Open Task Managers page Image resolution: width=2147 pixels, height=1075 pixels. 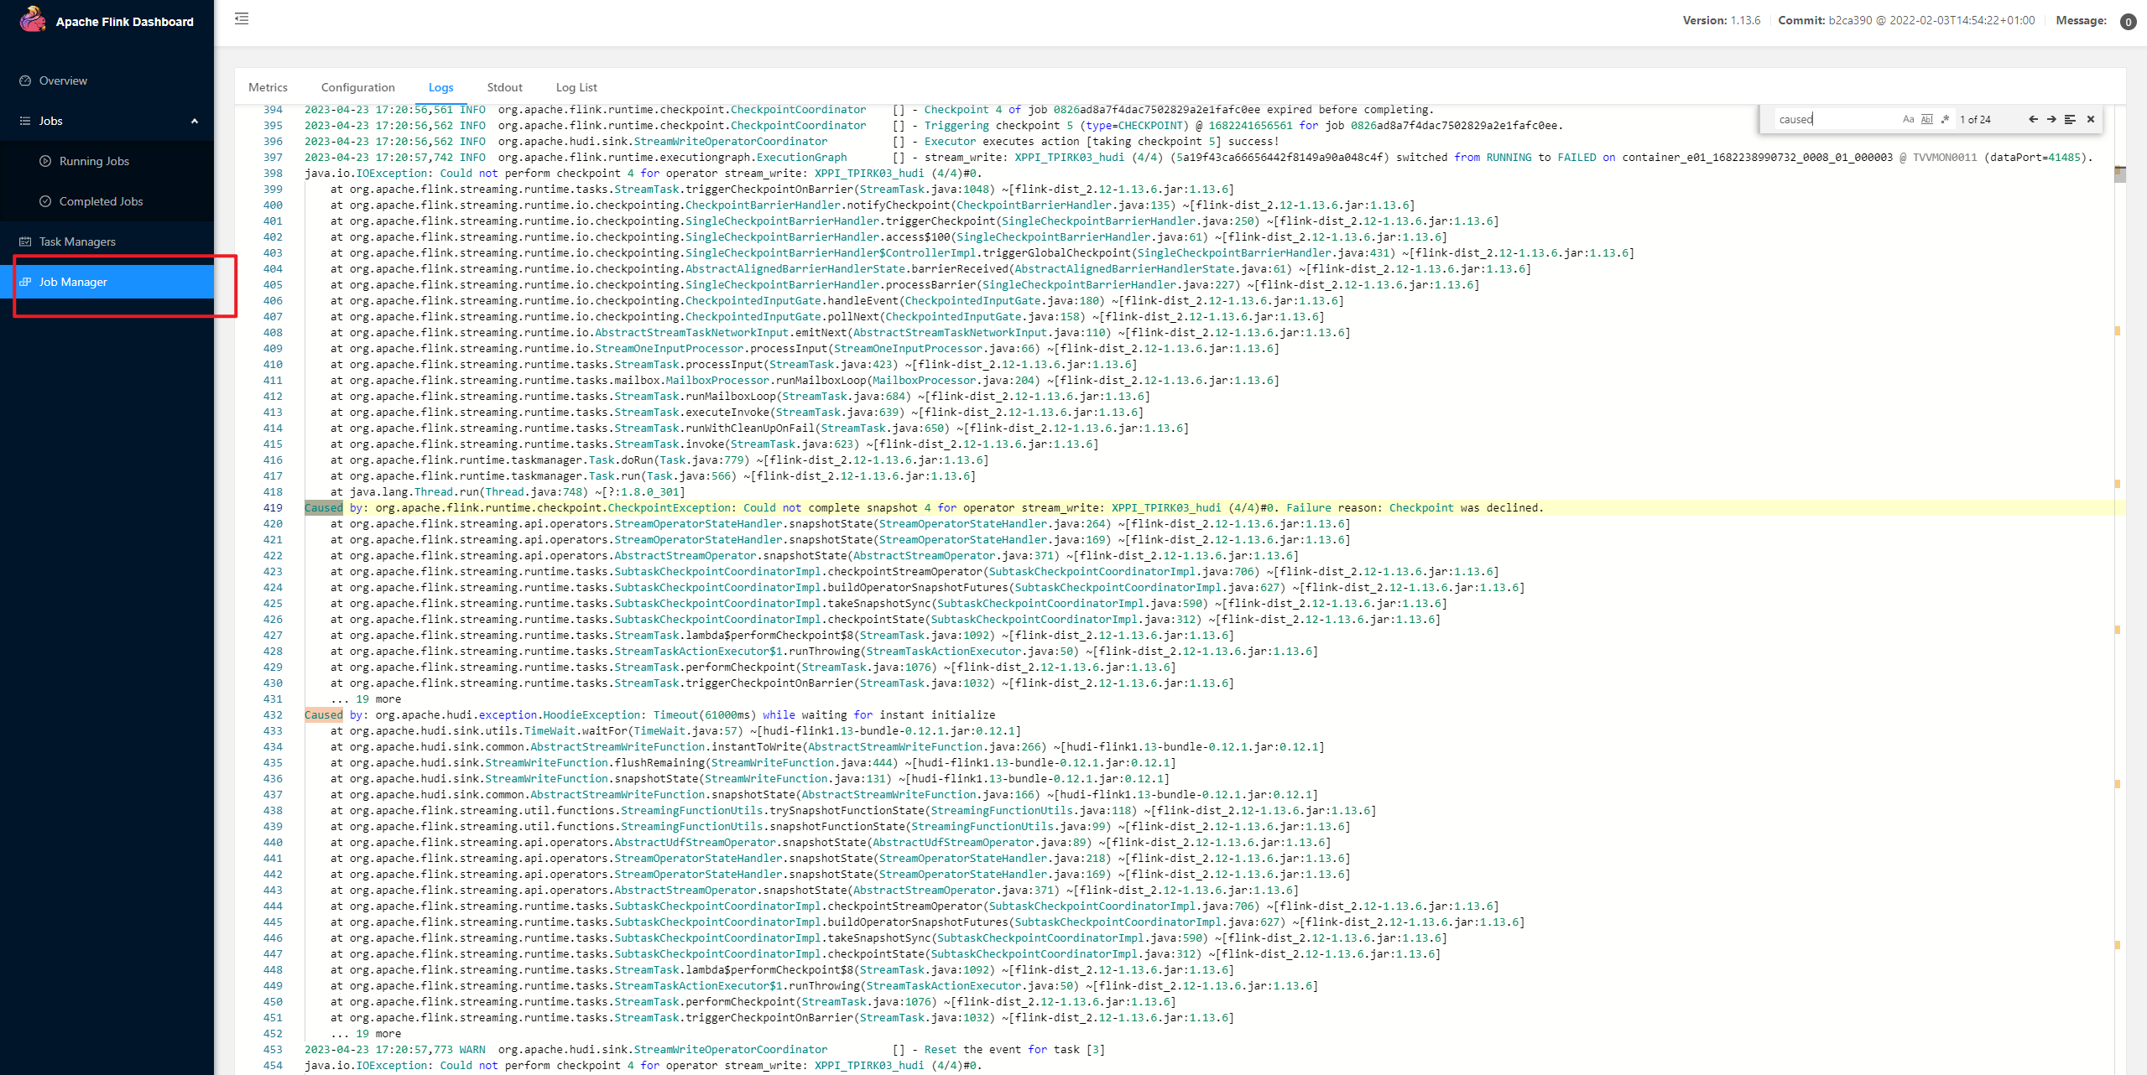(107, 241)
